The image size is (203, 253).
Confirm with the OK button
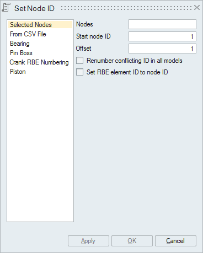(132, 241)
